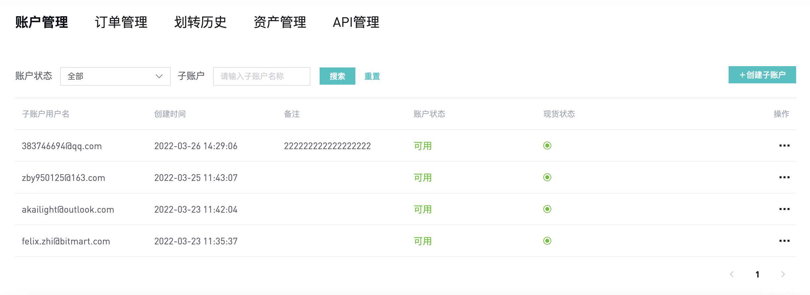Open three-dot menu for felix.zhi@bitmart.com

click(x=784, y=241)
